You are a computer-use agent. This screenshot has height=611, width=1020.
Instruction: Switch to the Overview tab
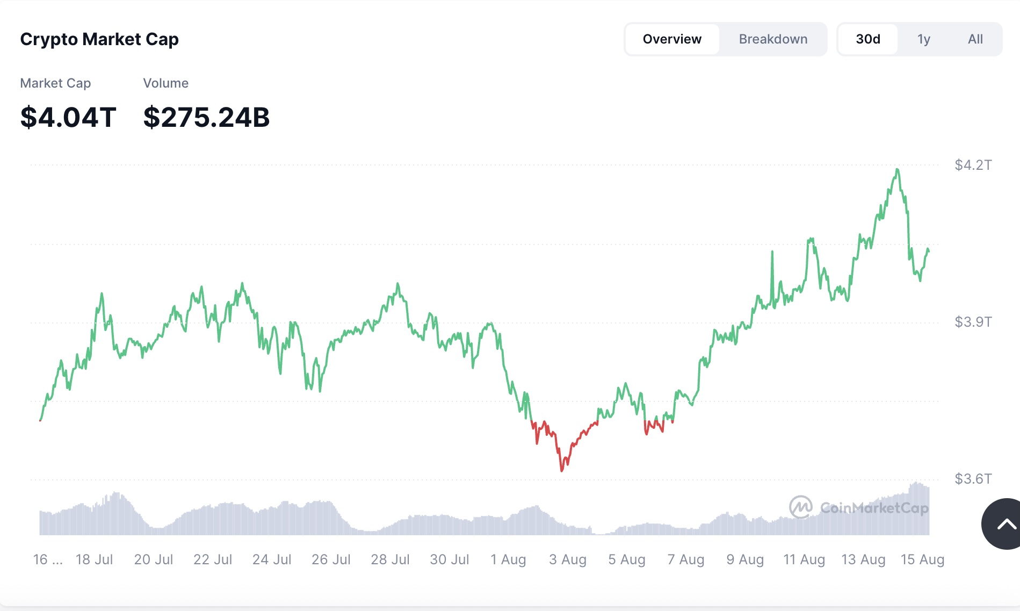[672, 39]
